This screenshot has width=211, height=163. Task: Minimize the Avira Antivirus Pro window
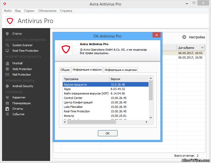click(x=187, y=3)
